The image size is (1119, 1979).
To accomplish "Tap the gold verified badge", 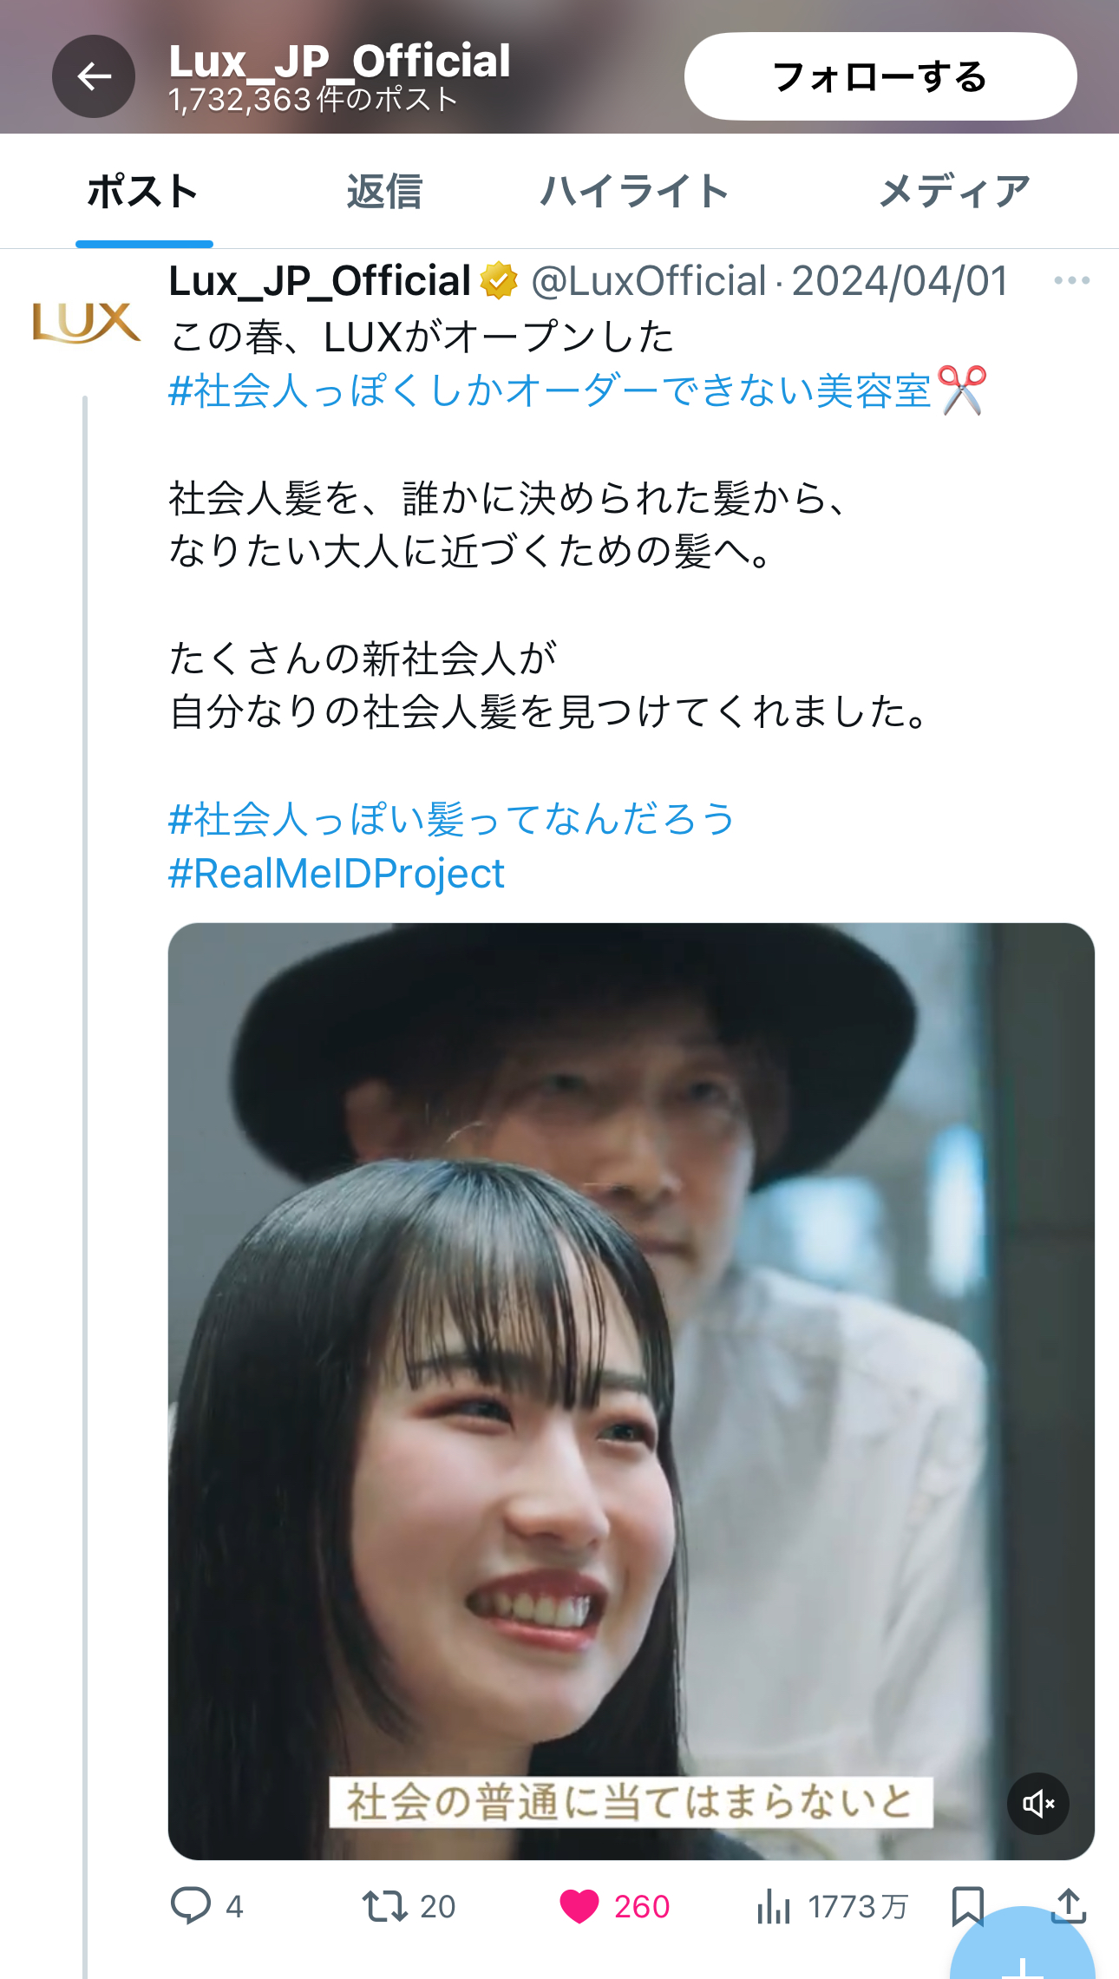I will pyautogui.click(x=500, y=280).
